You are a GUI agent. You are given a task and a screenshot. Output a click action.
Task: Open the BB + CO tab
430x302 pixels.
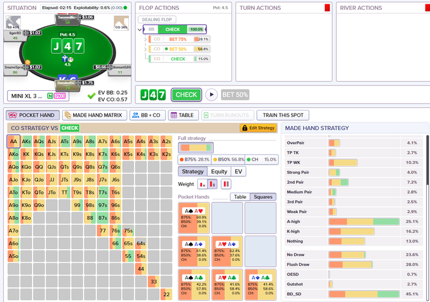(x=147, y=115)
